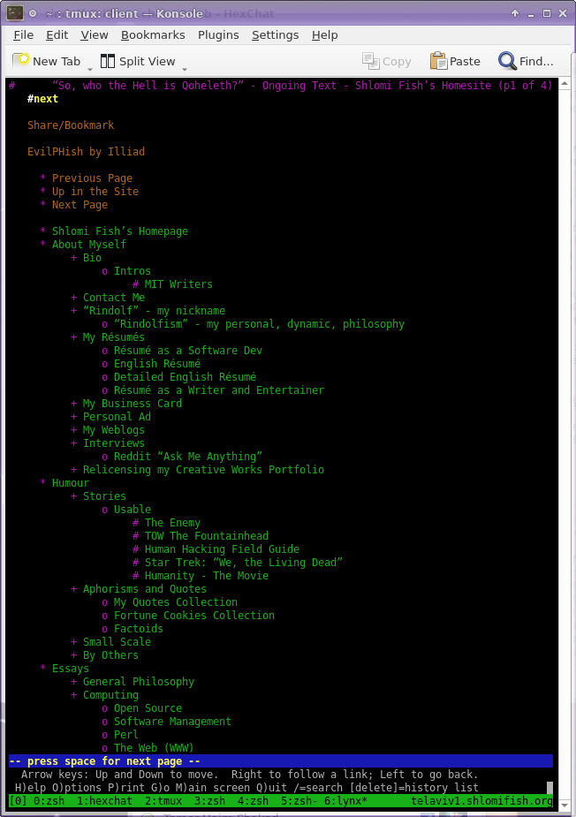Open the Plugins menu

(x=218, y=35)
